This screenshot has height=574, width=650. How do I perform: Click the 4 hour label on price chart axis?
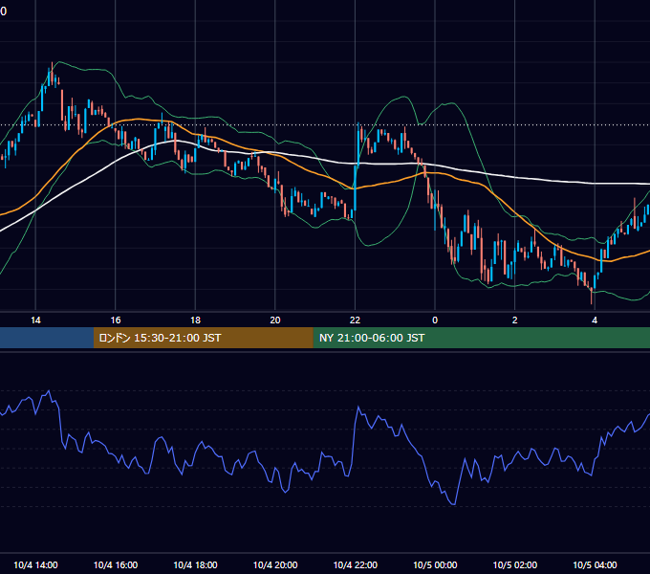click(595, 320)
